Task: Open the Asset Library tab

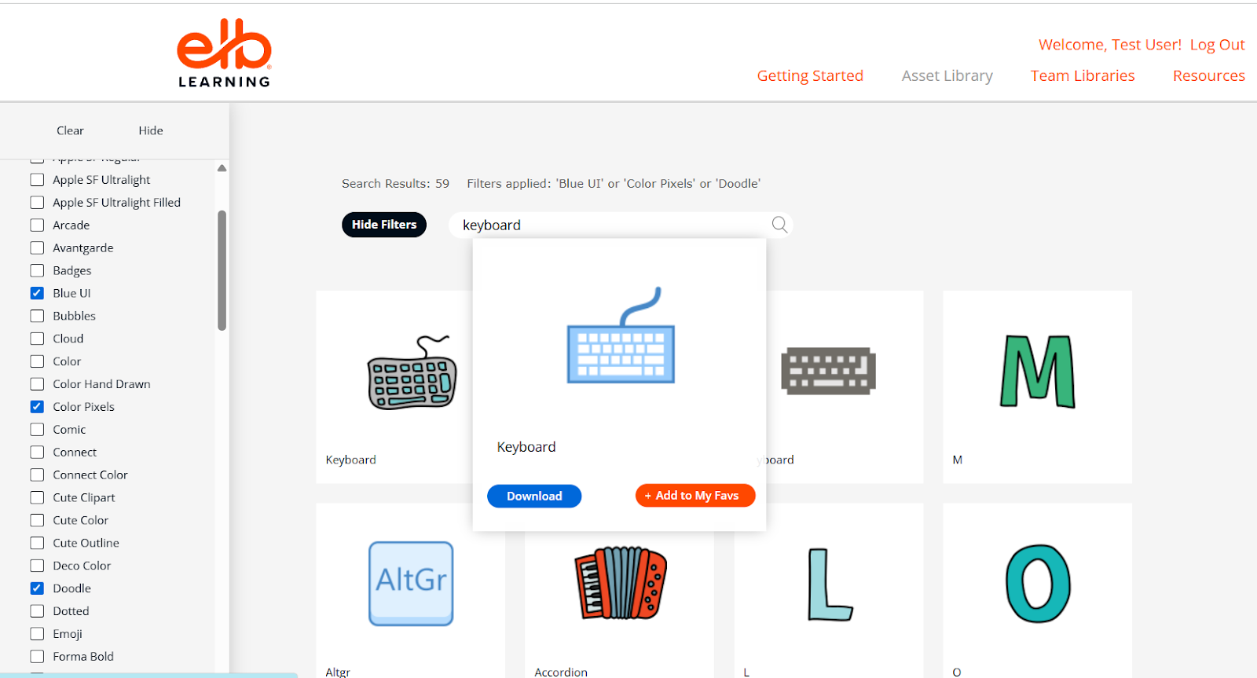Action: (x=947, y=75)
